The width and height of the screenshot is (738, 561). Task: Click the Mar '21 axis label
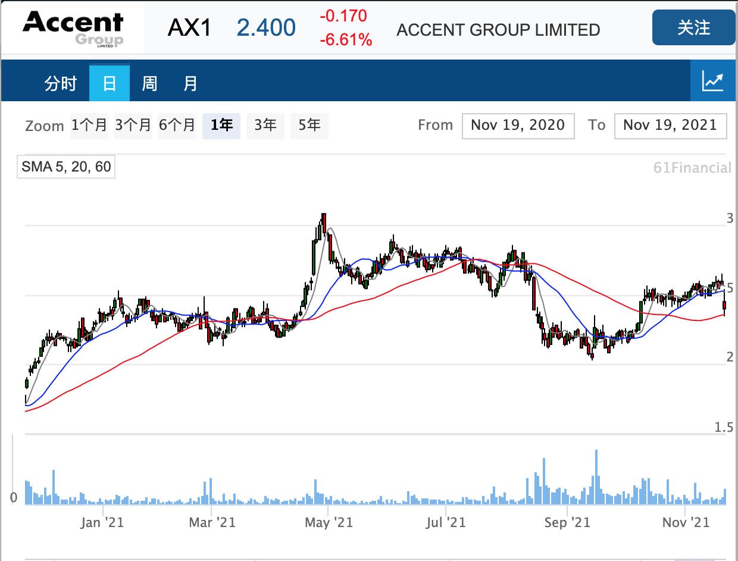click(x=212, y=522)
